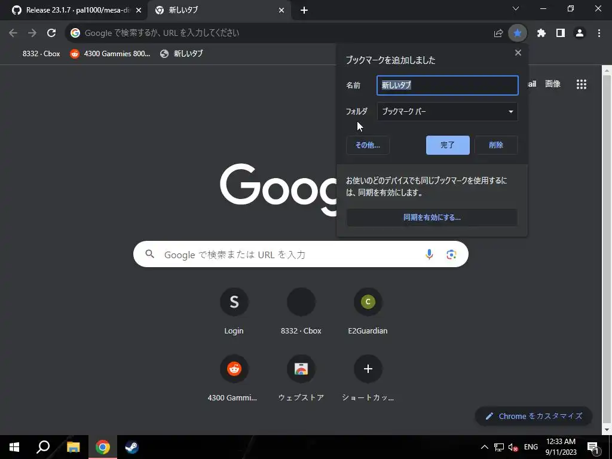This screenshot has width=612, height=459.
Task: Open the Windows Start menu
Action: [x=14, y=447]
